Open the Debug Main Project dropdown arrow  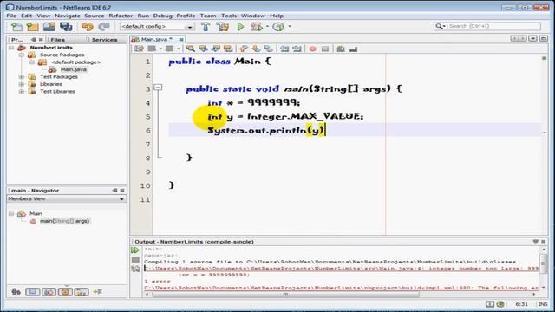(x=267, y=27)
